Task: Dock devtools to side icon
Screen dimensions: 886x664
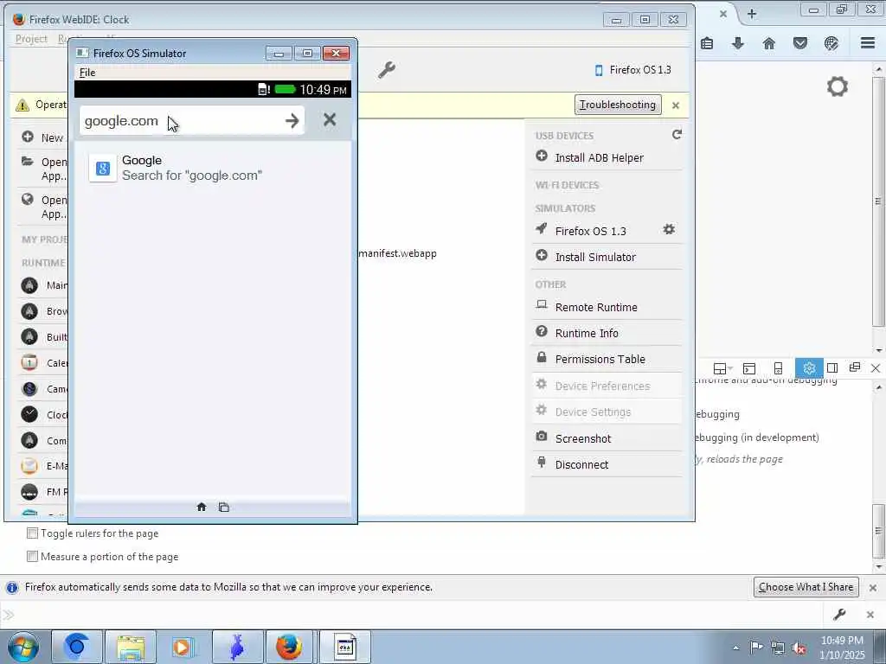Action: pos(832,368)
